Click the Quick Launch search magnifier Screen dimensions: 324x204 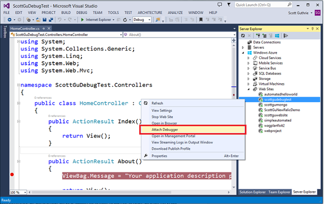tap(289, 5)
